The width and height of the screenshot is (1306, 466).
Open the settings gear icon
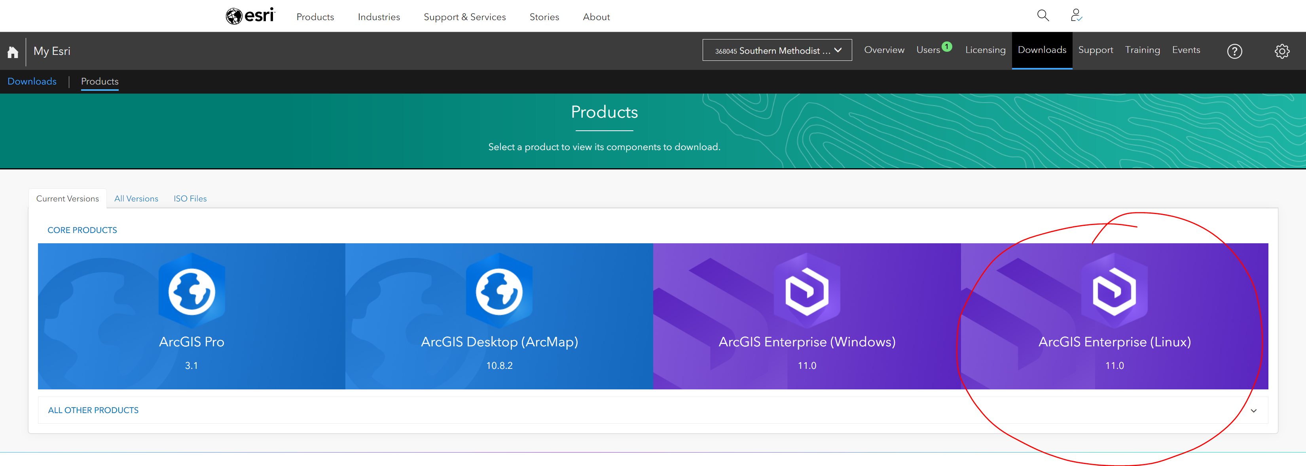pyautogui.click(x=1281, y=51)
